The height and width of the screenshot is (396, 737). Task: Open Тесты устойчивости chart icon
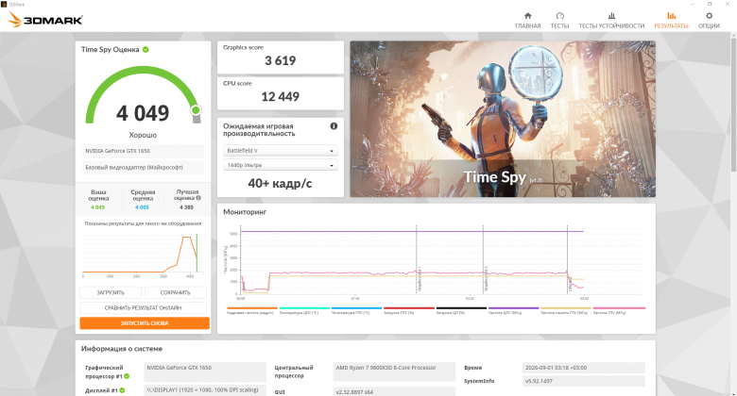pos(611,16)
